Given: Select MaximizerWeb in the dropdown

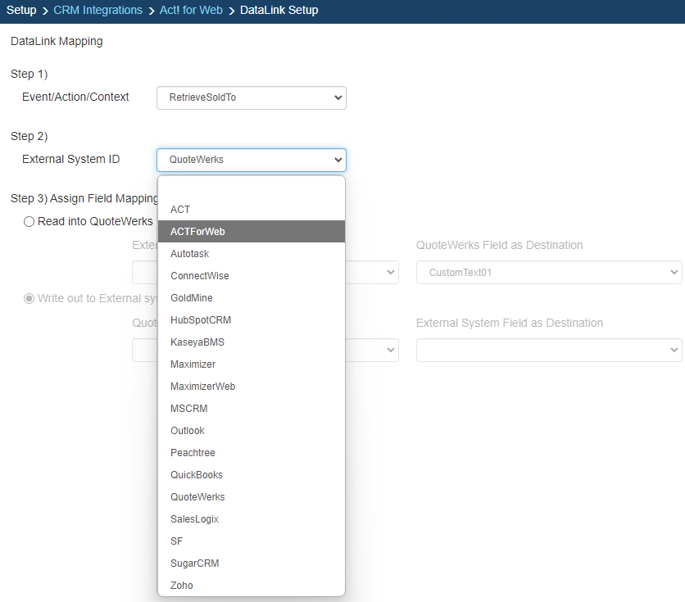Looking at the screenshot, I should tap(202, 387).
